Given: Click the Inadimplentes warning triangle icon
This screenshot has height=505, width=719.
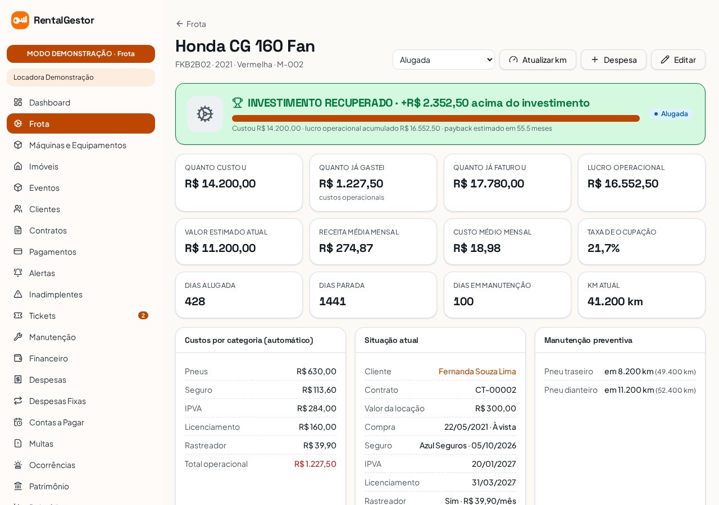Looking at the screenshot, I should 18,294.
